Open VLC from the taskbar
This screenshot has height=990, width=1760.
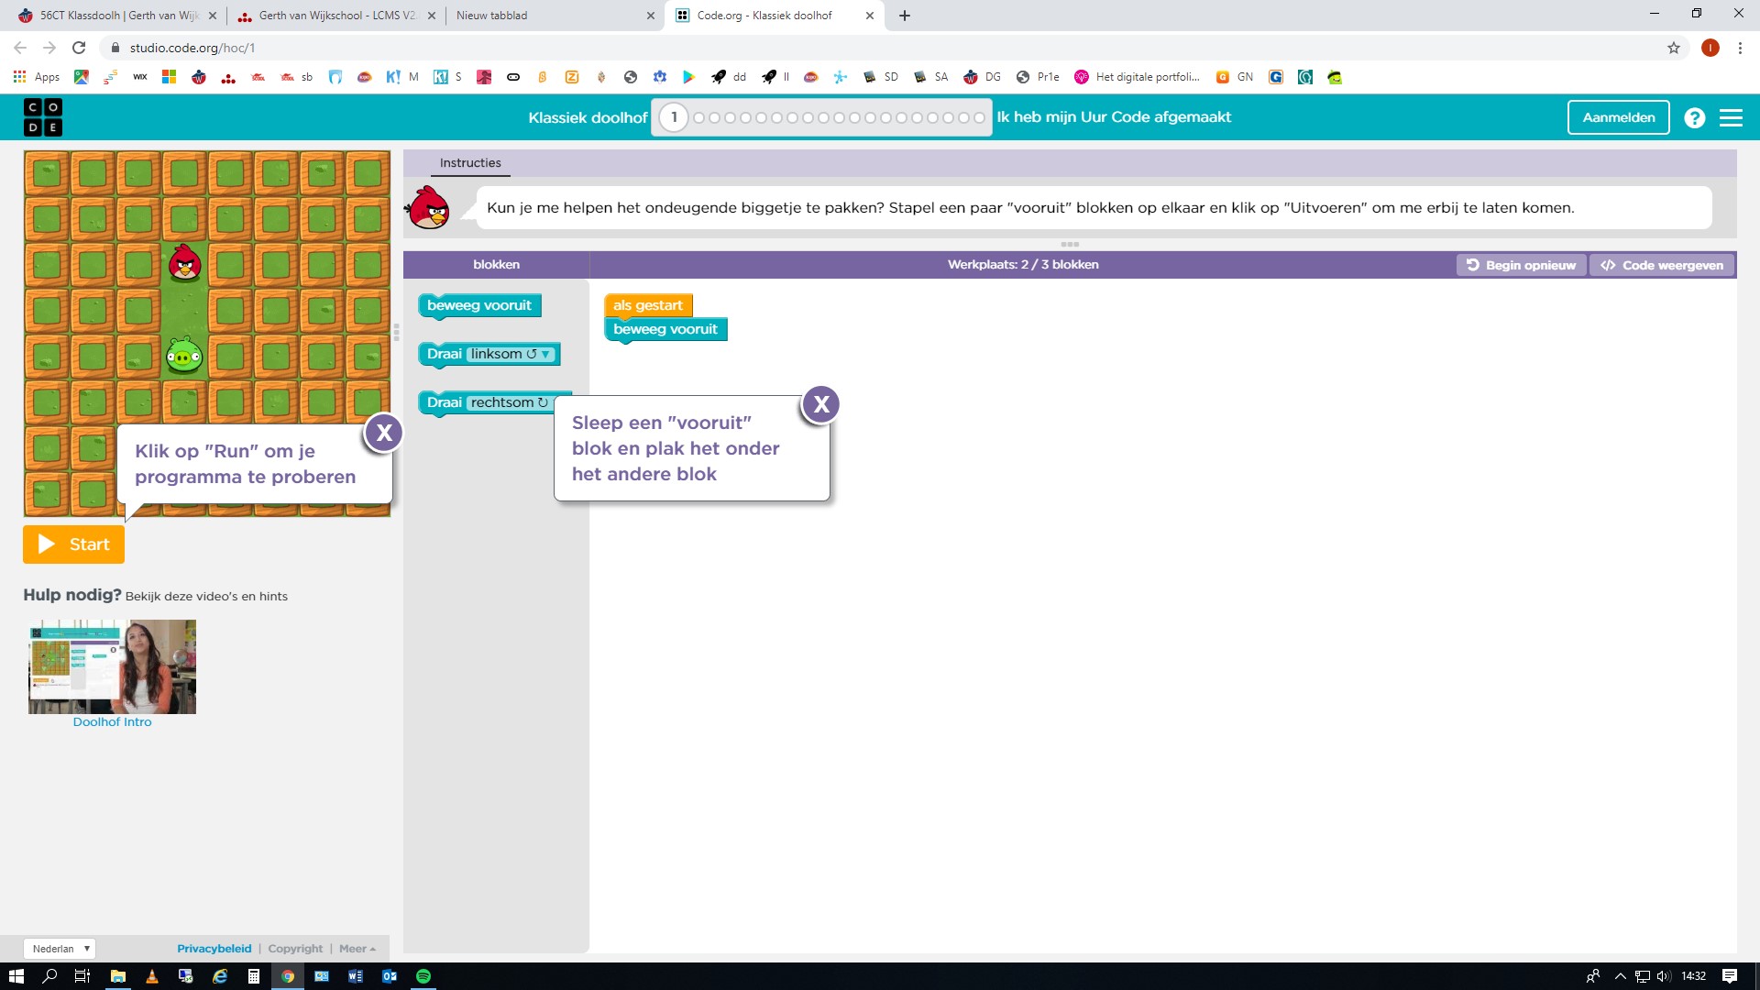point(152,976)
